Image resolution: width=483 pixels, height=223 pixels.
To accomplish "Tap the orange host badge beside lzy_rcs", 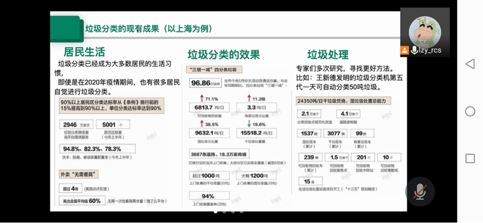I will [x=404, y=50].
